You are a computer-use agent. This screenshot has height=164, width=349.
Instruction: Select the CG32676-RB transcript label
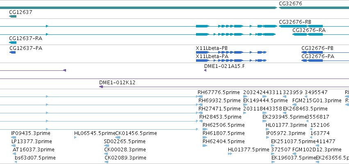coord(295,22)
